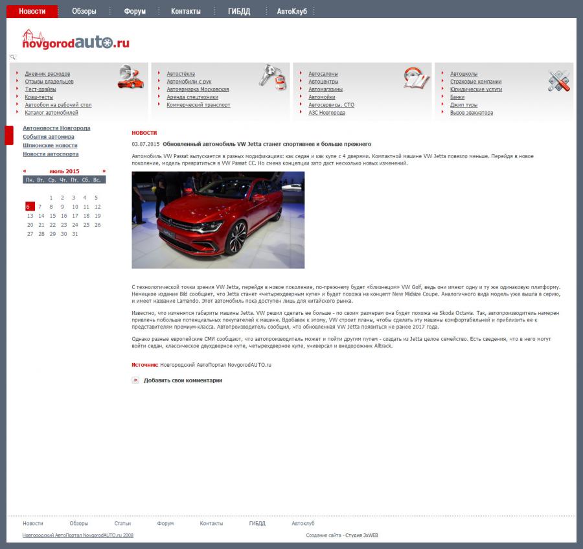Click the small magnifier search icon

point(12,58)
